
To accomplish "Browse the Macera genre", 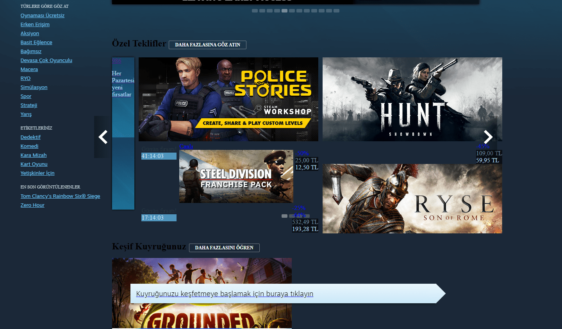I will click(29, 69).
